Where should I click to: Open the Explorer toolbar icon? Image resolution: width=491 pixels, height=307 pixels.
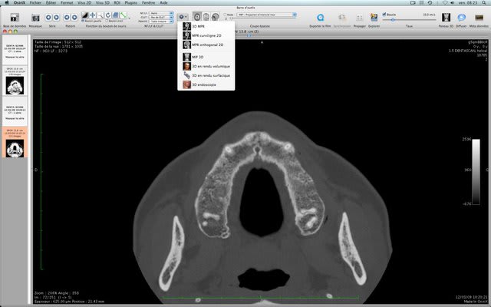[x=374, y=16]
